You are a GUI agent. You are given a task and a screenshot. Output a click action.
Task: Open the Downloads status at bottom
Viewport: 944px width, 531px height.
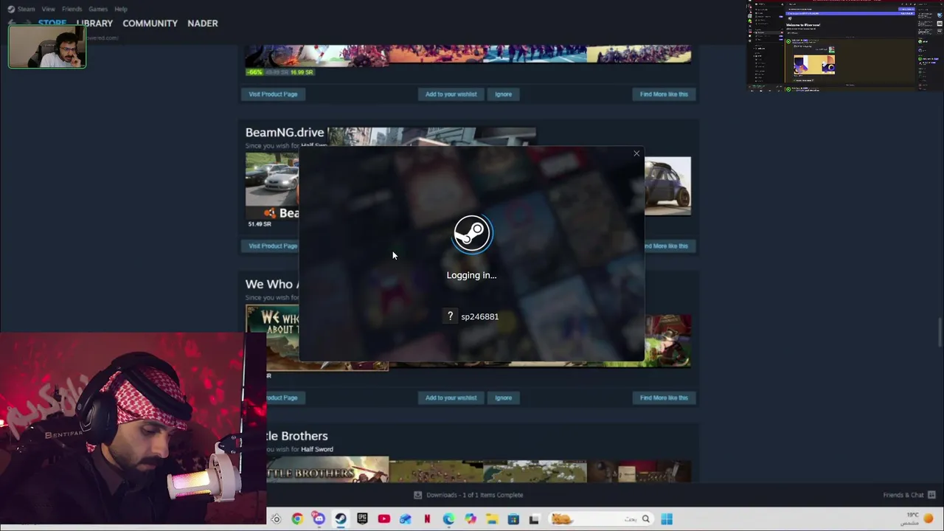tap(468, 495)
